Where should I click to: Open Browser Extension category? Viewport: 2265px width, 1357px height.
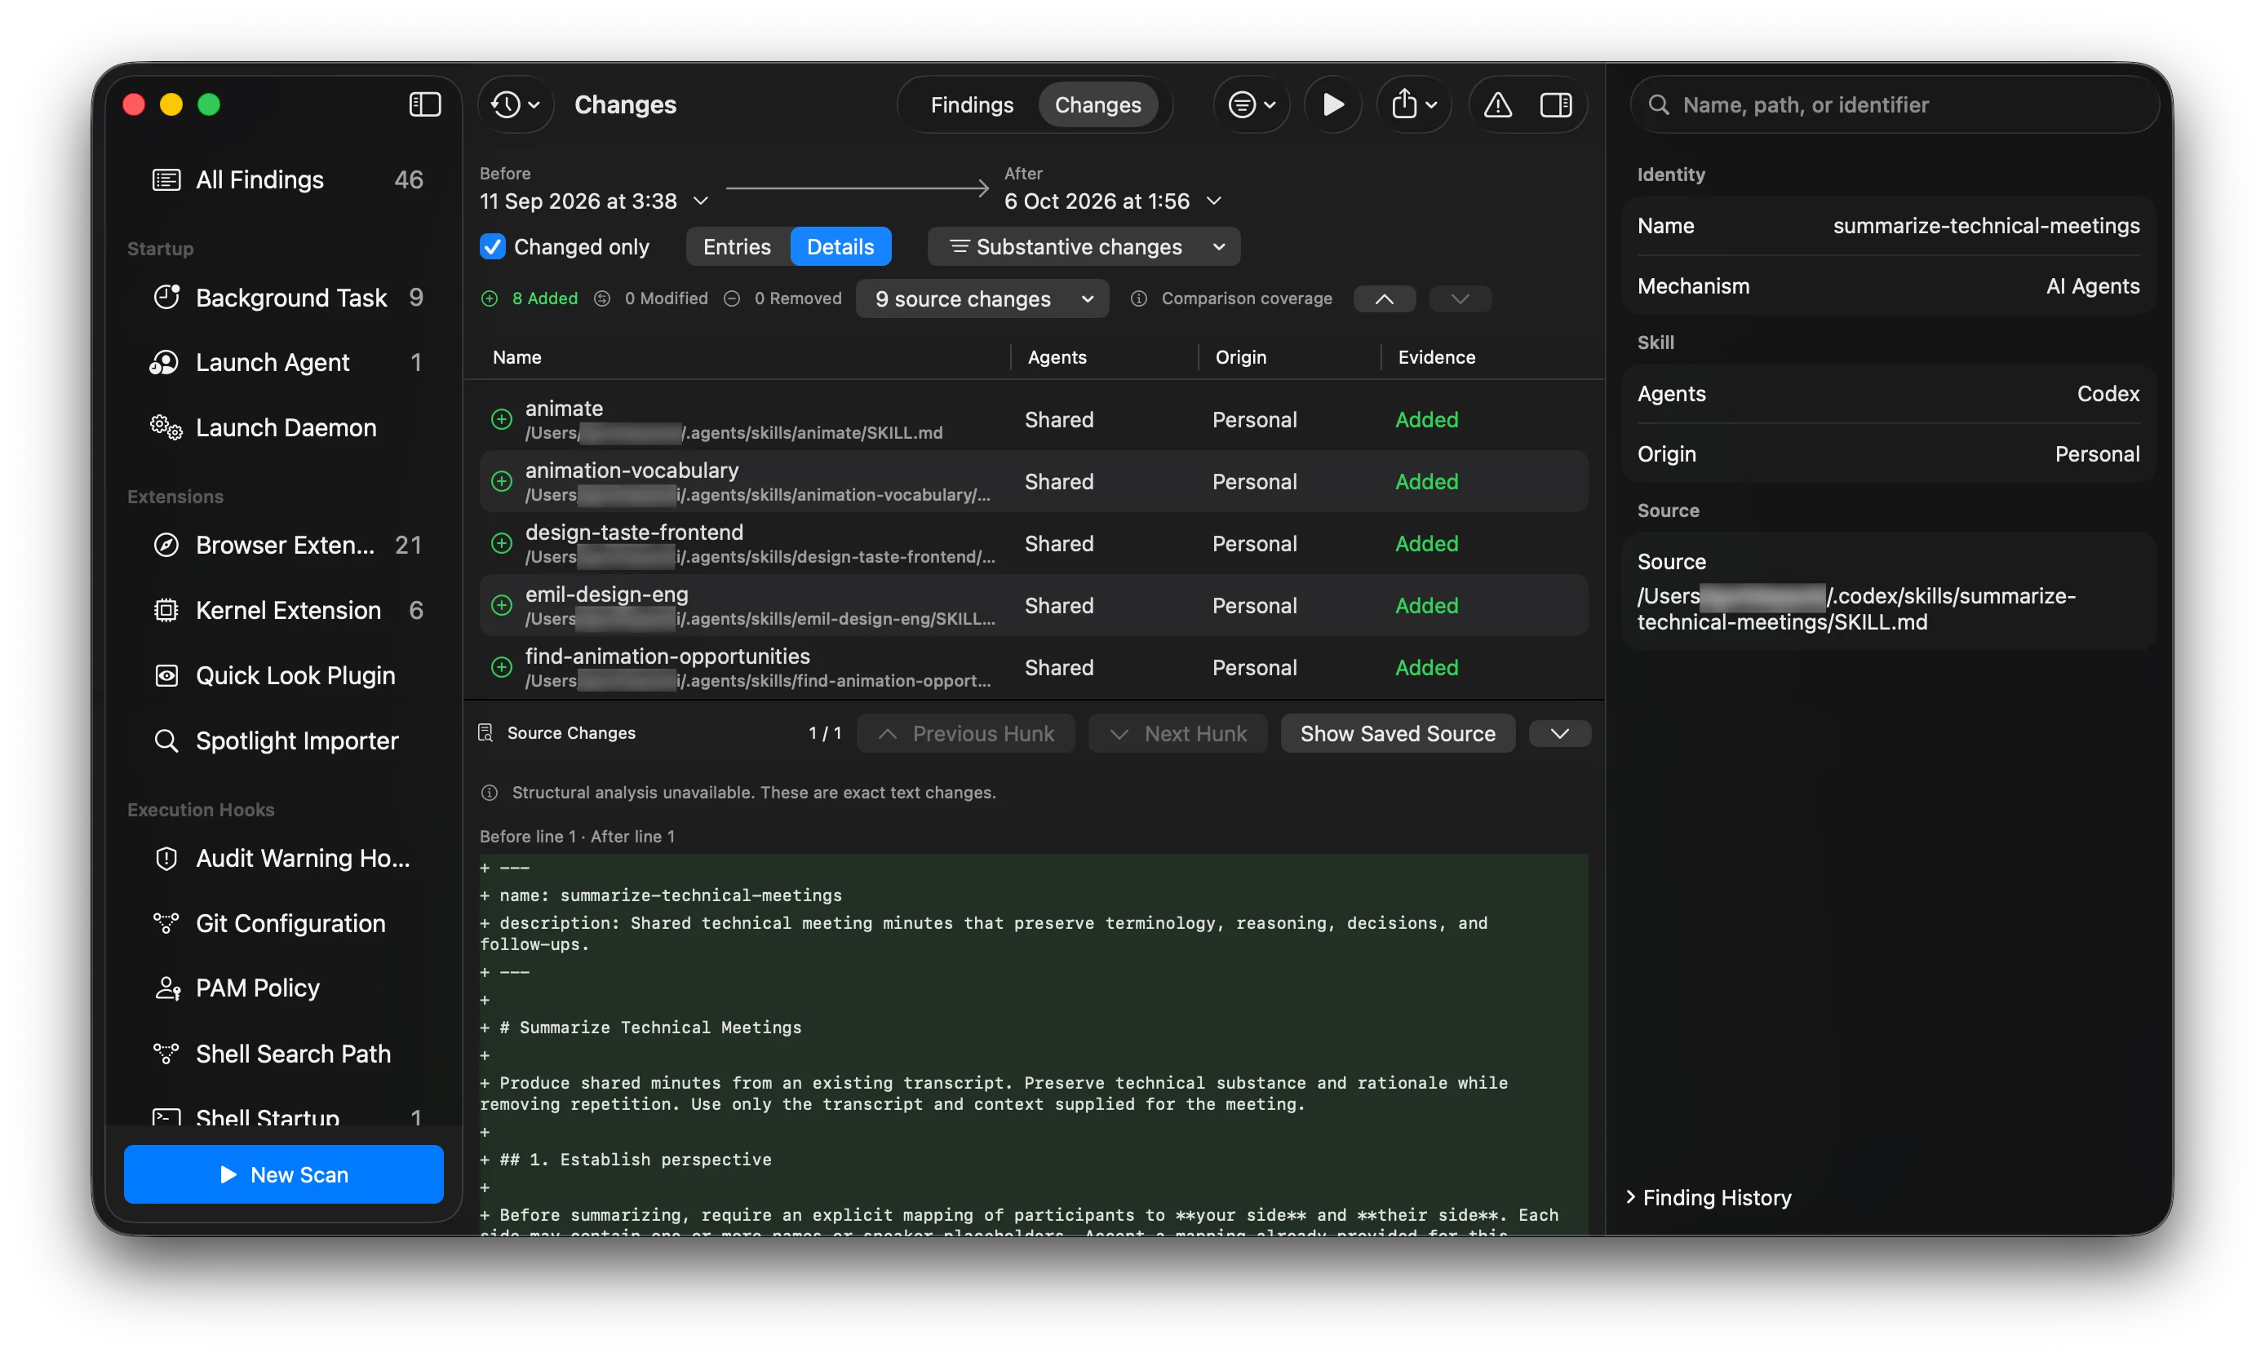point(285,545)
